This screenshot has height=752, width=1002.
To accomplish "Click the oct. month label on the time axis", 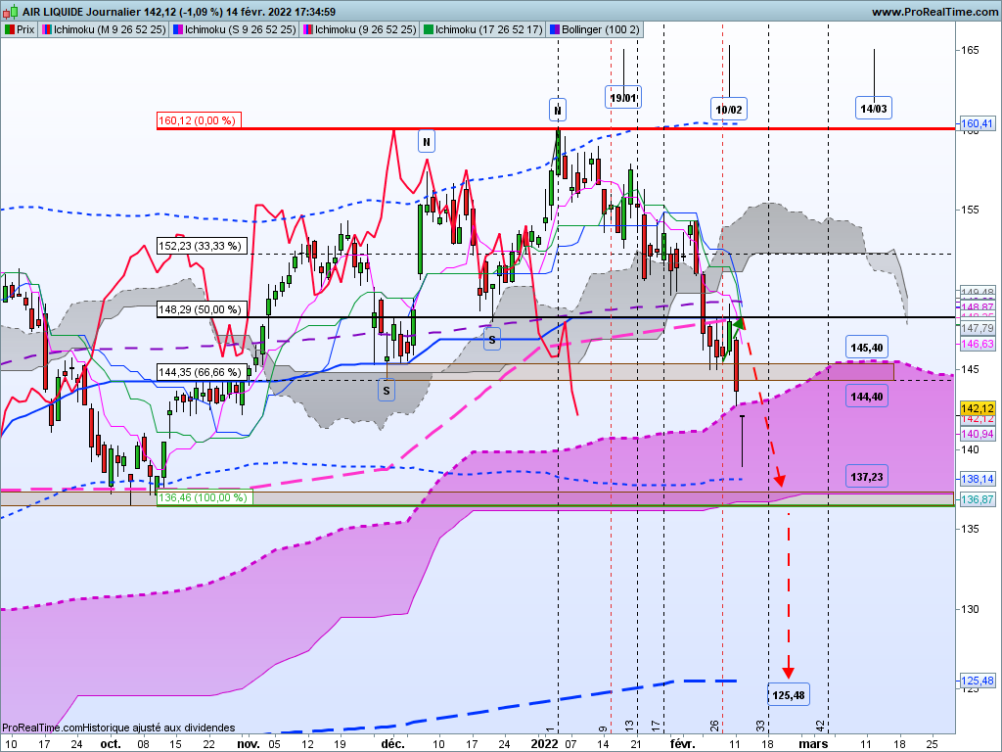I will [111, 744].
